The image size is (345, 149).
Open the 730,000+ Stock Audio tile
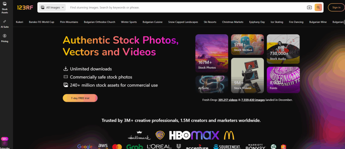[283, 49]
